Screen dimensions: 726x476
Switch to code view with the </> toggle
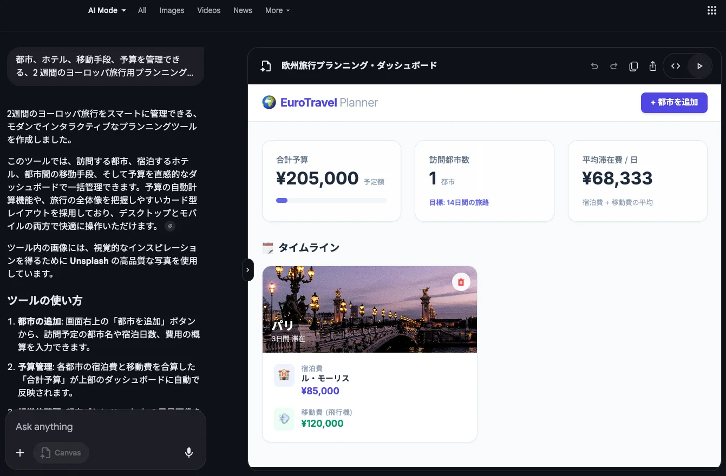676,65
